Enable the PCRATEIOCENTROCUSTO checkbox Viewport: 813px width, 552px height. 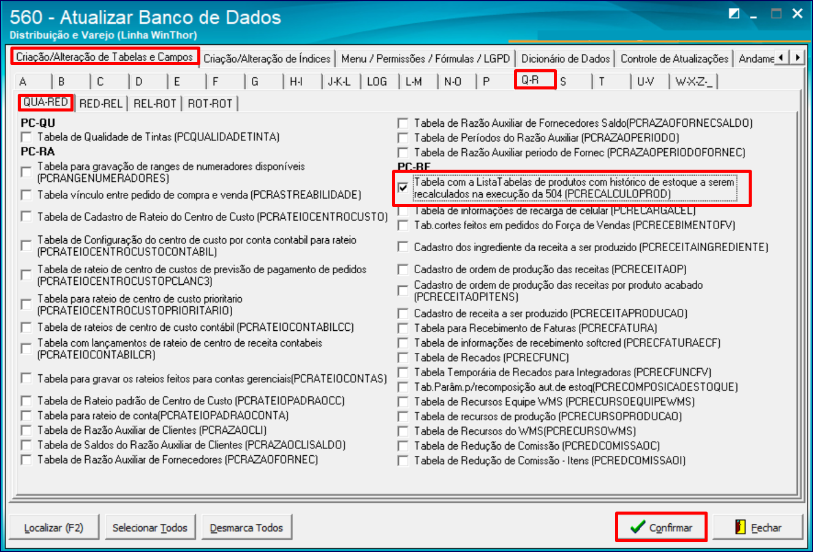point(26,217)
